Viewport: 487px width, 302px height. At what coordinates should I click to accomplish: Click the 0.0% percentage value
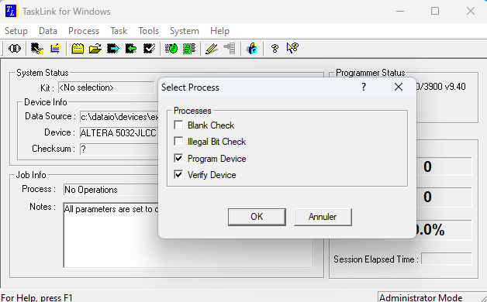pyautogui.click(x=430, y=230)
